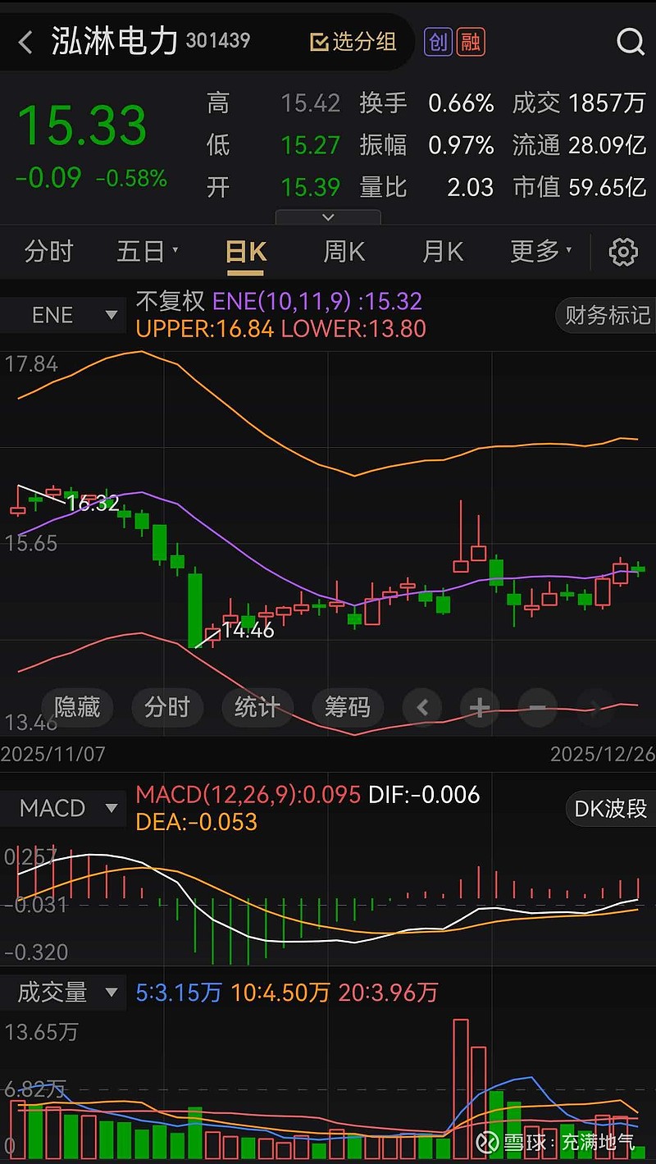The image size is (656, 1164).
Task: Zoom out of chart with minus icon
Action: point(537,707)
